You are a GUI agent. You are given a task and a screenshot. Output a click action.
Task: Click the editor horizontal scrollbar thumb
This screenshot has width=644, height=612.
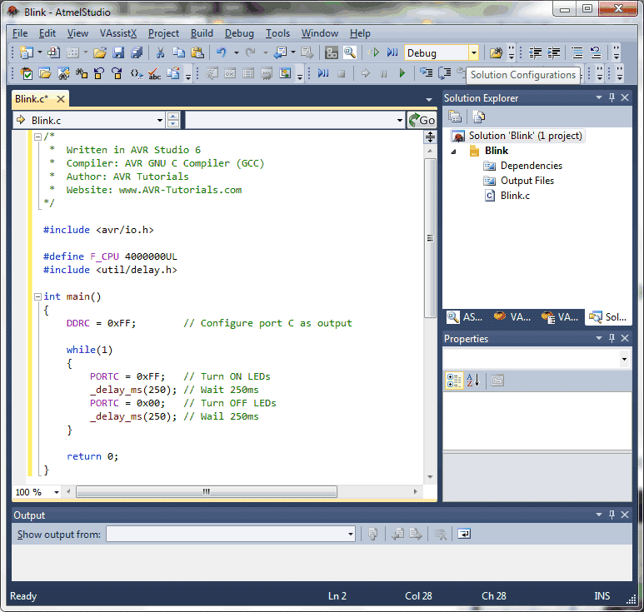(205, 492)
